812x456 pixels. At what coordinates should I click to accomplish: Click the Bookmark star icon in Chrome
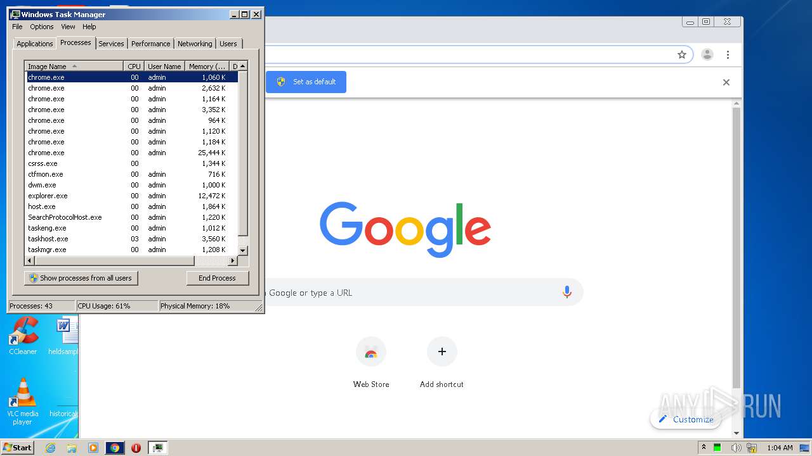682,54
